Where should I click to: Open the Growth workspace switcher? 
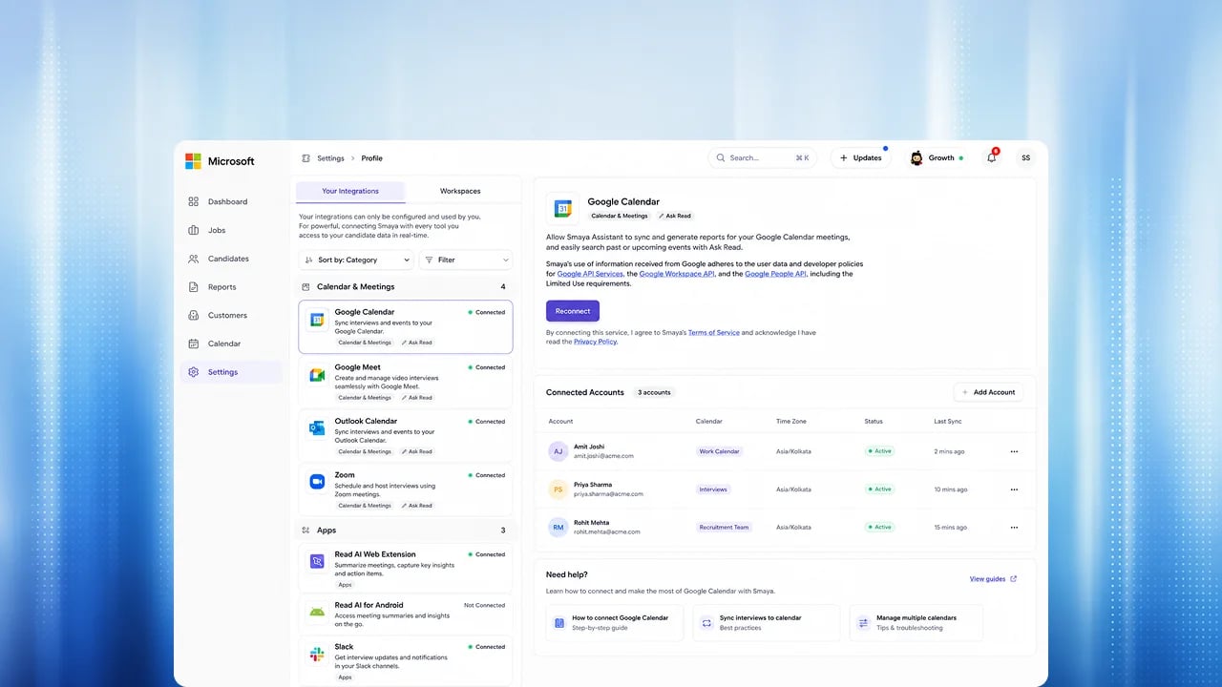point(936,158)
